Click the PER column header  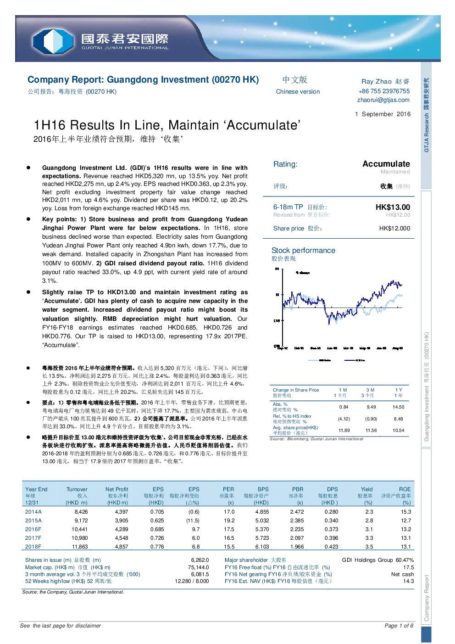(228, 489)
